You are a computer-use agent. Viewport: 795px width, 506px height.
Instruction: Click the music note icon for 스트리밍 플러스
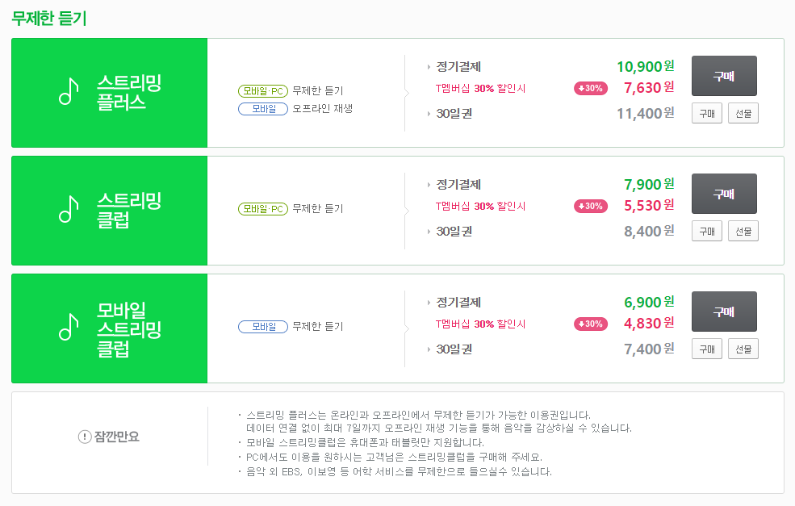click(69, 91)
